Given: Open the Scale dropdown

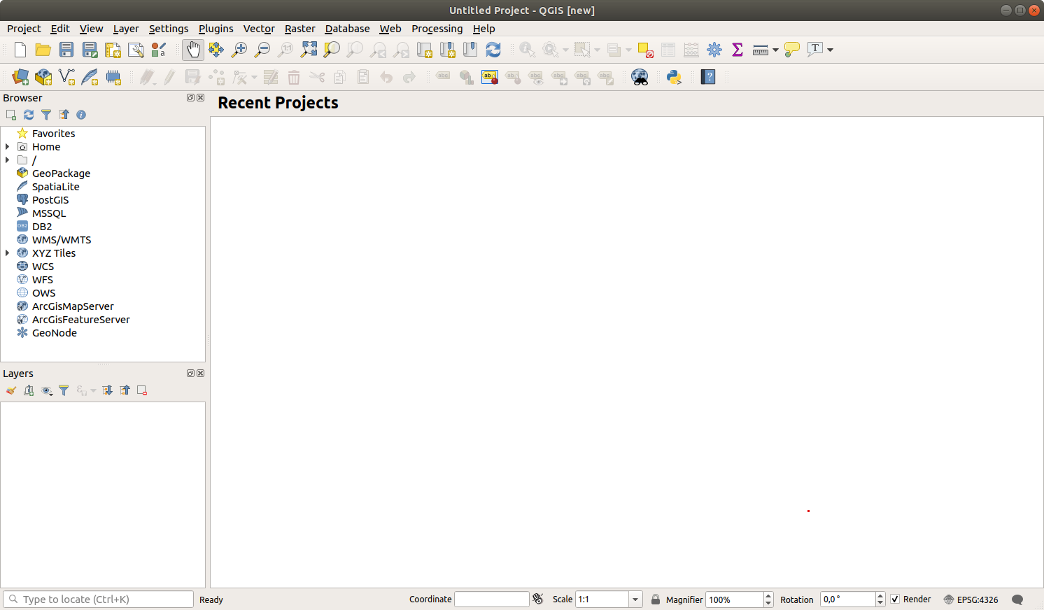Looking at the screenshot, I should [634, 600].
